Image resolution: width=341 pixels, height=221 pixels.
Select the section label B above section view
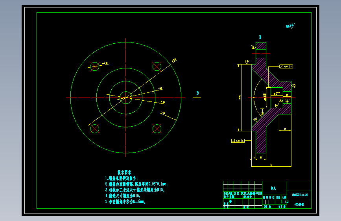[260, 37]
